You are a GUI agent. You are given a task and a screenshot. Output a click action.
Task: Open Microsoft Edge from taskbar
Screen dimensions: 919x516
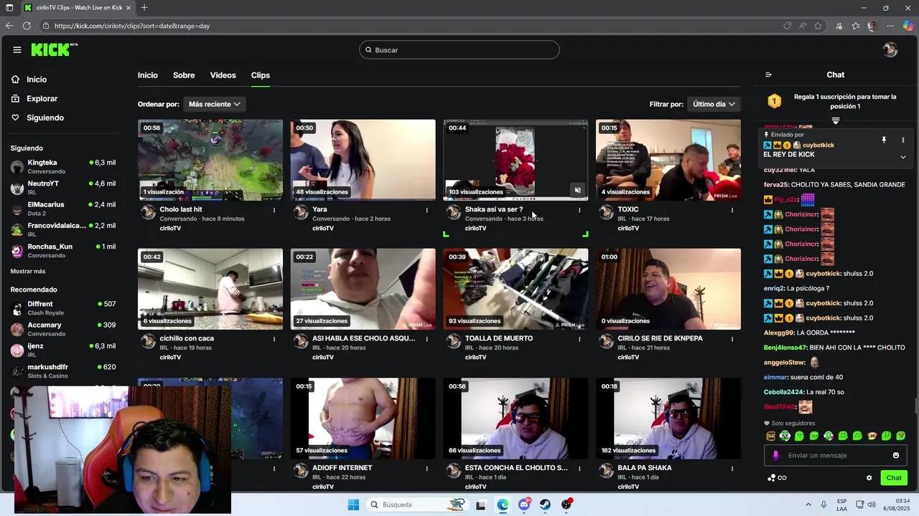[503, 505]
